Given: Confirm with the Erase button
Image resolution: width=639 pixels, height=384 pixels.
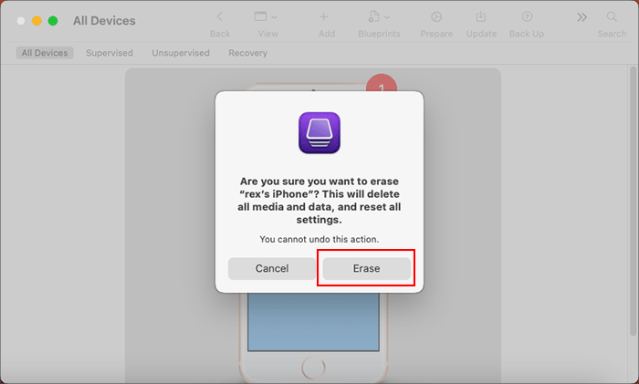Looking at the screenshot, I should point(366,268).
